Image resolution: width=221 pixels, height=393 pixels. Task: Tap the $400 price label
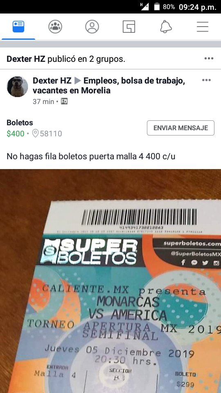(16, 133)
